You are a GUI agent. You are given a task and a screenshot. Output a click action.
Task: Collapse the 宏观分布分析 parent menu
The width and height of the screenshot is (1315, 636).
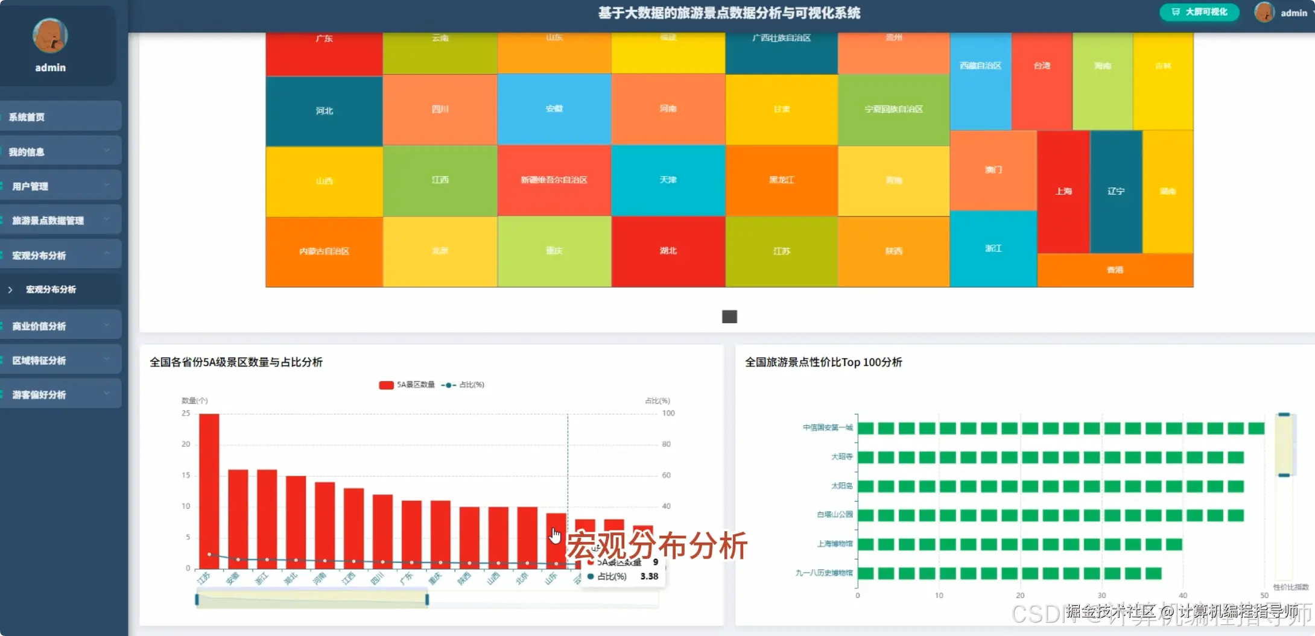(x=60, y=255)
